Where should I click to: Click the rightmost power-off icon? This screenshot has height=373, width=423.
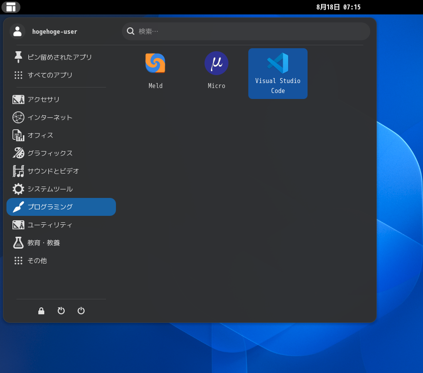81,311
